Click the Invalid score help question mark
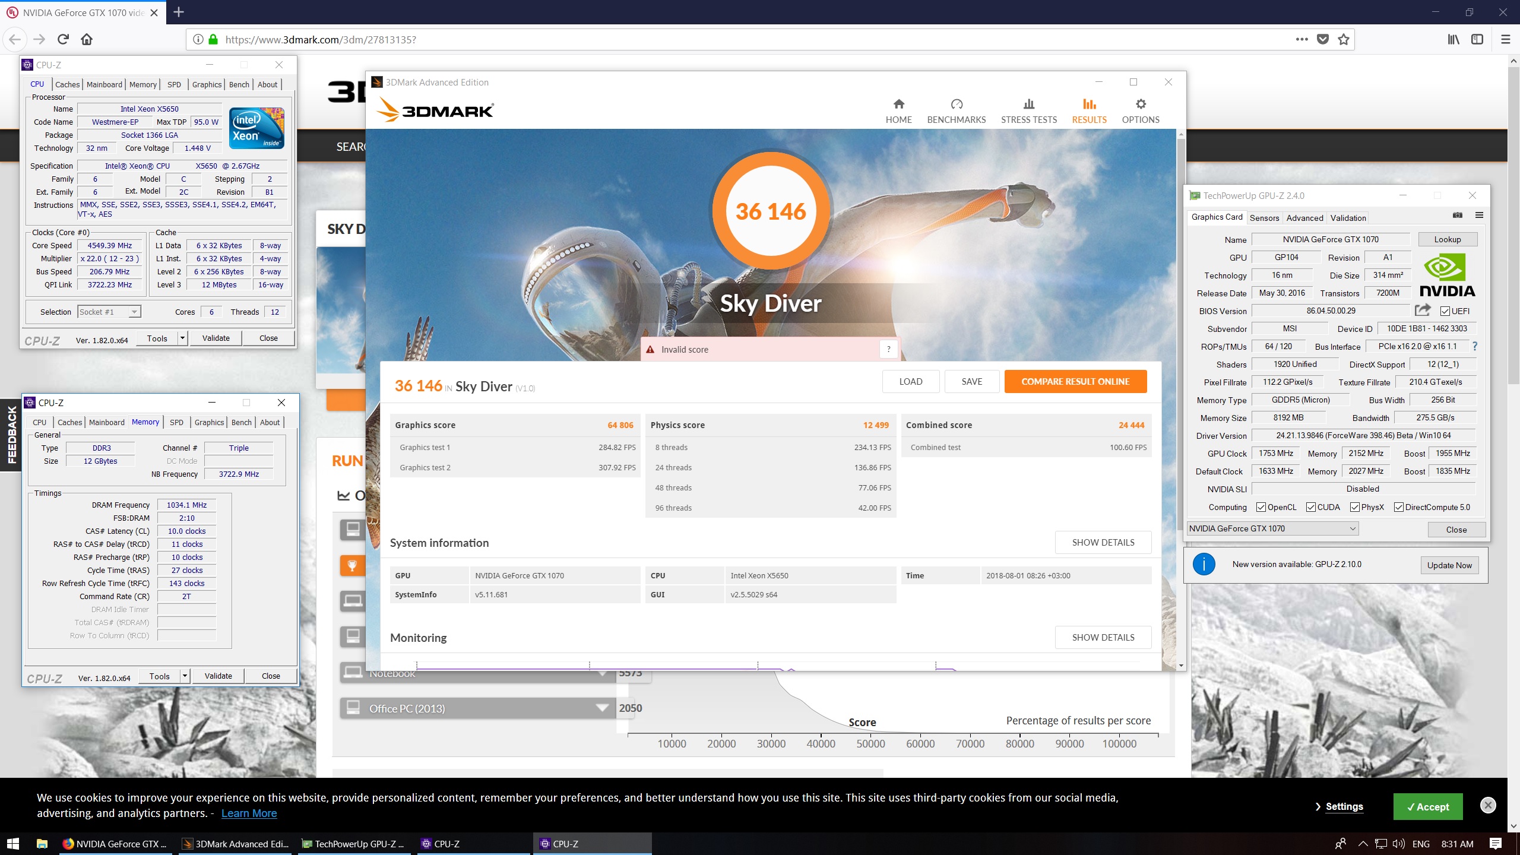Viewport: 1520px width, 855px height. [x=888, y=350]
